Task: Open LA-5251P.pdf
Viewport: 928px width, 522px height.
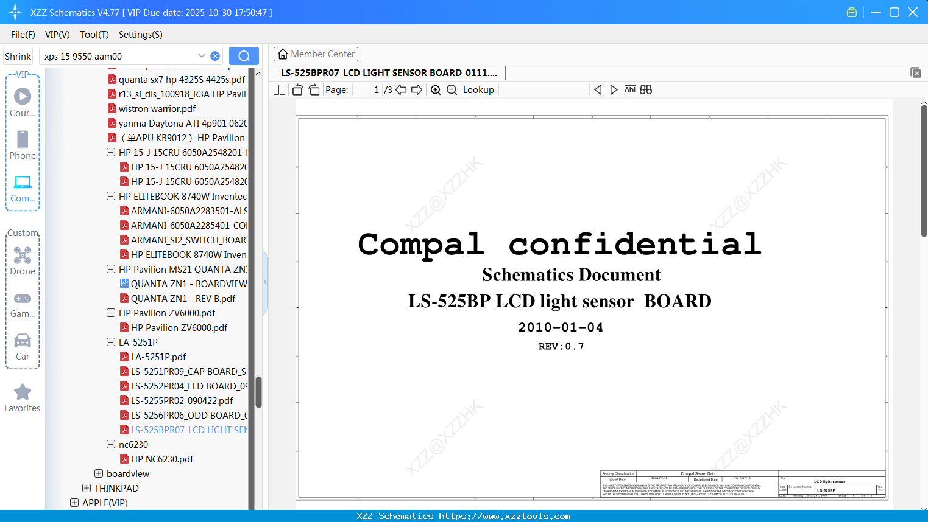Action: pos(153,357)
